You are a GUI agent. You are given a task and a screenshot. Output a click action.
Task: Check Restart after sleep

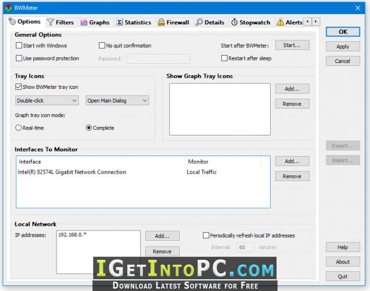pyautogui.click(x=224, y=58)
